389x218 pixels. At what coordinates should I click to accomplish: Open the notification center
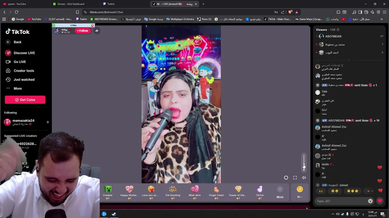(383, 214)
